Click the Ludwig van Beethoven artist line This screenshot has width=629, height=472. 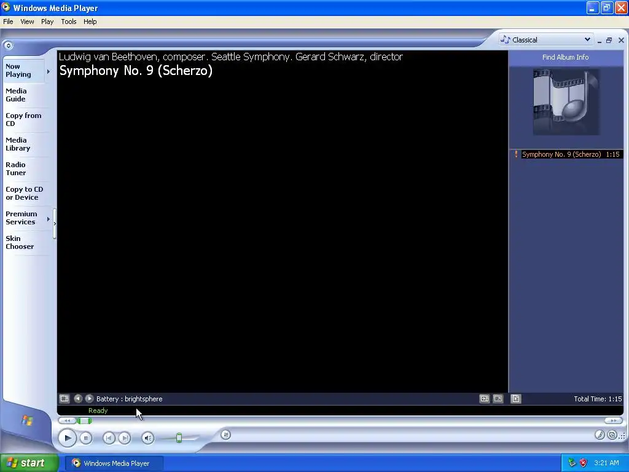click(x=231, y=57)
